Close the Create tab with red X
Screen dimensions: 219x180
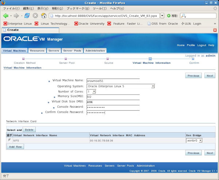[x=215, y=30]
